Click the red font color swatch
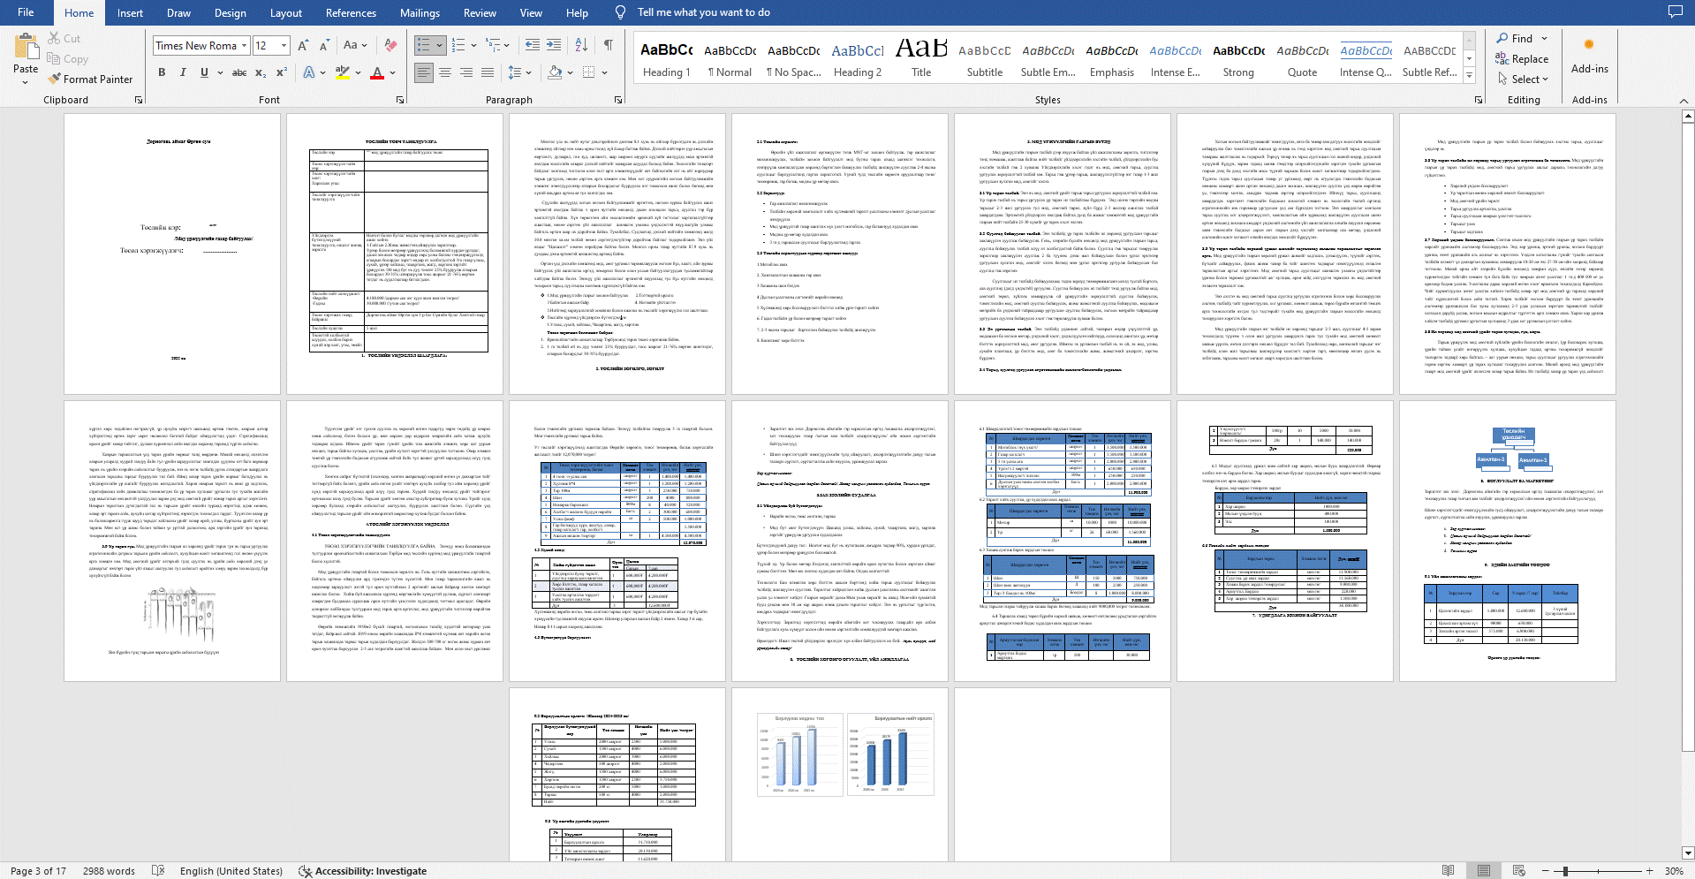The width and height of the screenshot is (1695, 879). tap(377, 72)
